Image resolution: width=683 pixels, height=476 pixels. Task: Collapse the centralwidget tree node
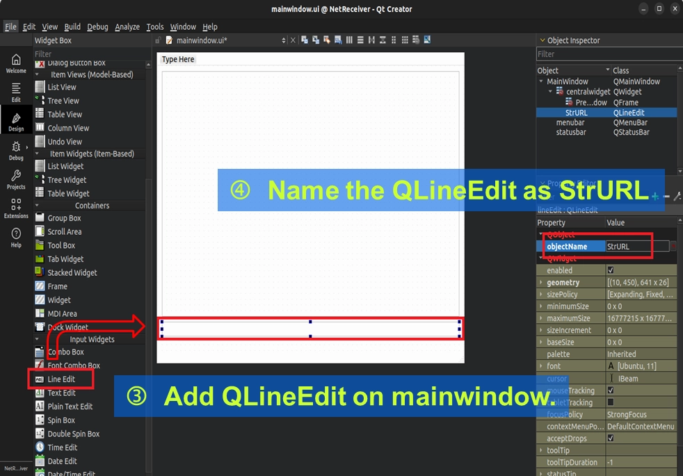(x=550, y=92)
